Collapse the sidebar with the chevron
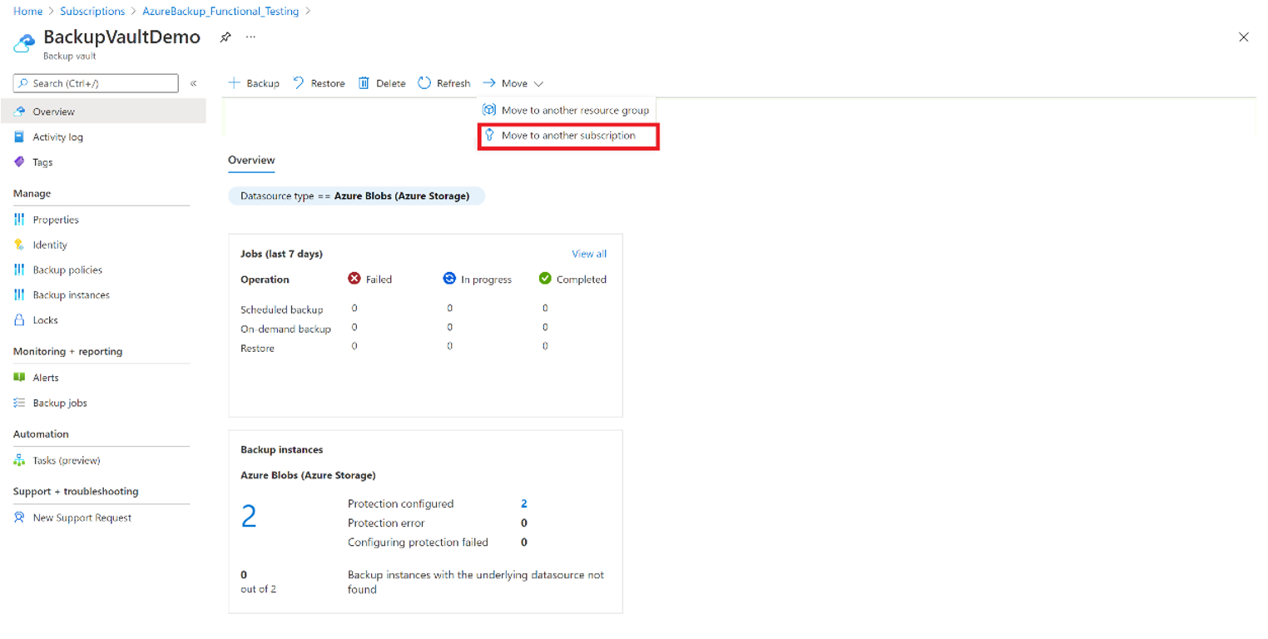The width and height of the screenshot is (1268, 639). [193, 82]
